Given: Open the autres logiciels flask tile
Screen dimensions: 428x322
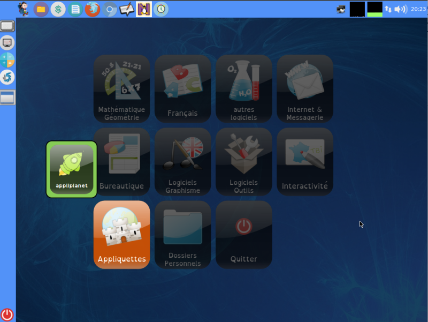Looking at the screenshot, I should tap(244, 89).
